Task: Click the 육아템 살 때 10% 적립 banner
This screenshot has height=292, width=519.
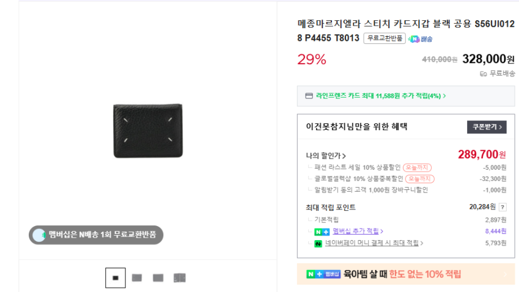Action: pyautogui.click(x=406, y=274)
